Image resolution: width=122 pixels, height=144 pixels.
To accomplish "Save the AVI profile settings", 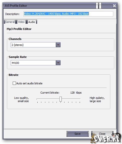I will click(78, 134).
